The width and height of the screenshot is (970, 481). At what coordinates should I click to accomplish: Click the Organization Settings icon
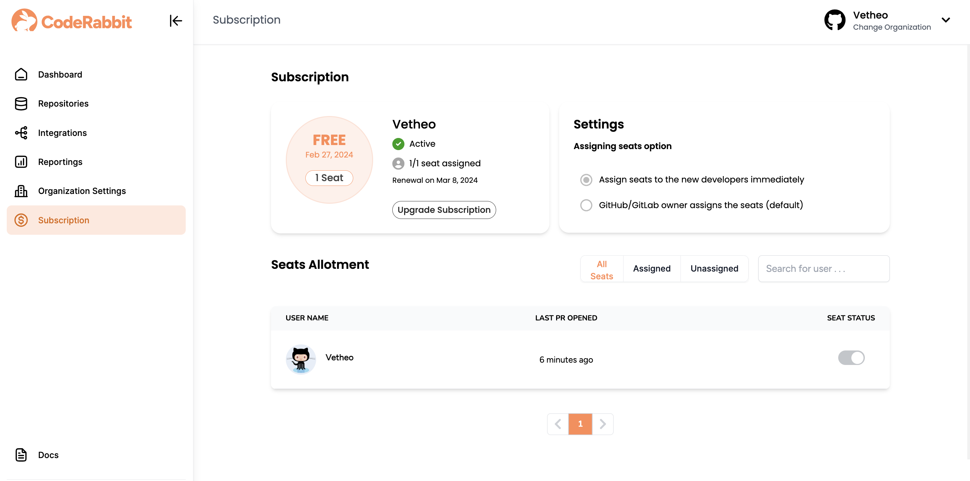pos(21,191)
